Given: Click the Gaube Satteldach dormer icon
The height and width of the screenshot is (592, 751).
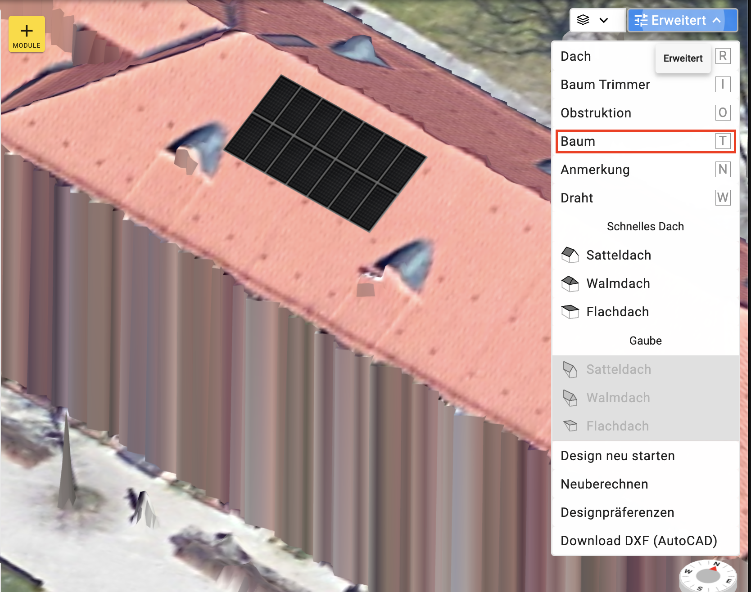Looking at the screenshot, I should pos(570,369).
